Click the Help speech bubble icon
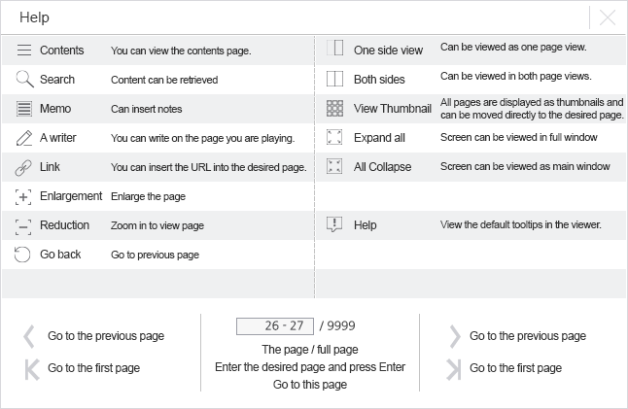Viewport: 628px width, 409px height. coord(335,224)
